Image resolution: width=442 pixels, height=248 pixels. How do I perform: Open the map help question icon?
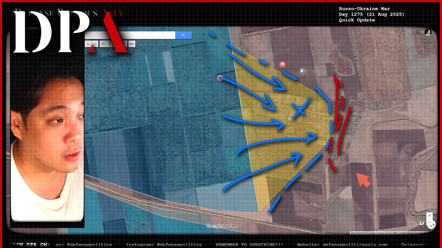point(422,223)
